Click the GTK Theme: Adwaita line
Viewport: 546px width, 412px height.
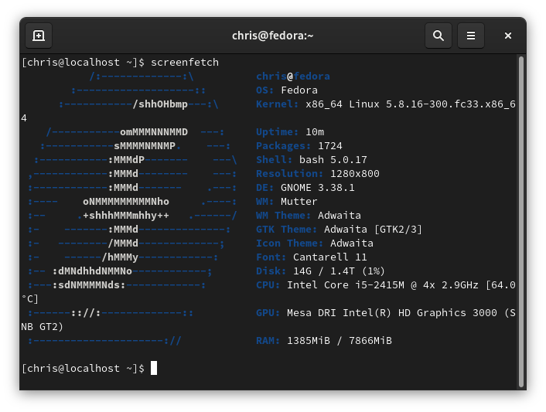[x=340, y=230]
